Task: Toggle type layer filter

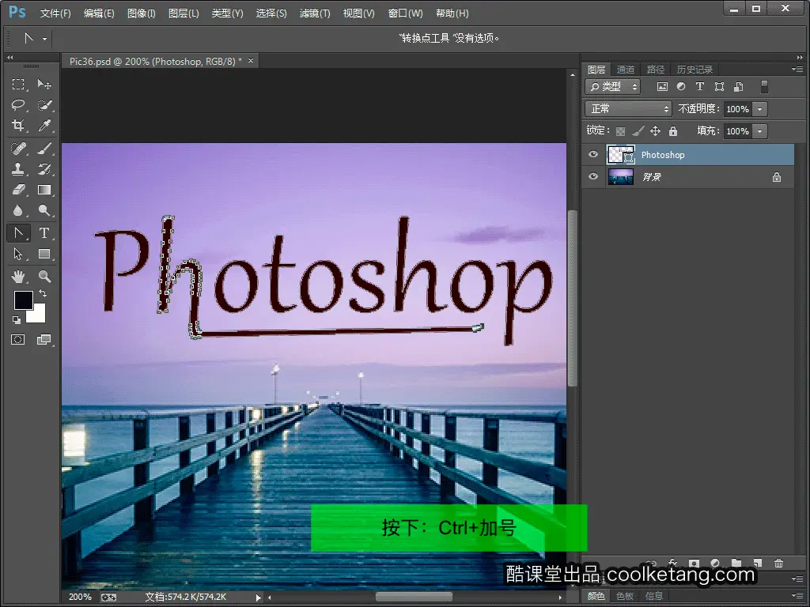Action: pyautogui.click(x=700, y=87)
